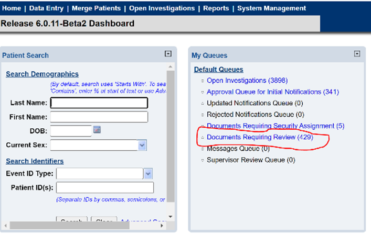This screenshot has height=235, width=371.
Task: Open the DOB calendar picker icon
Action: pyautogui.click(x=97, y=130)
